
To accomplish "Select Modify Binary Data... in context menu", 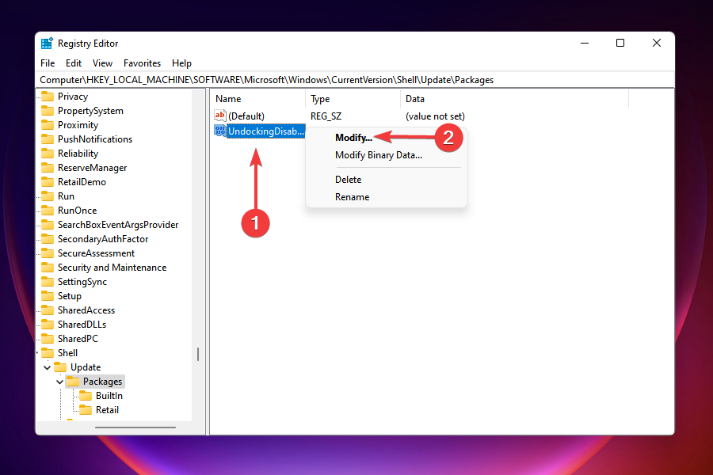I will pyautogui.click(x=378, y=155).
